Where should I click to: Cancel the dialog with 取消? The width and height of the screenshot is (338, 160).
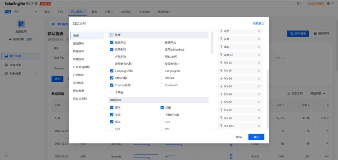pos(239,137)
